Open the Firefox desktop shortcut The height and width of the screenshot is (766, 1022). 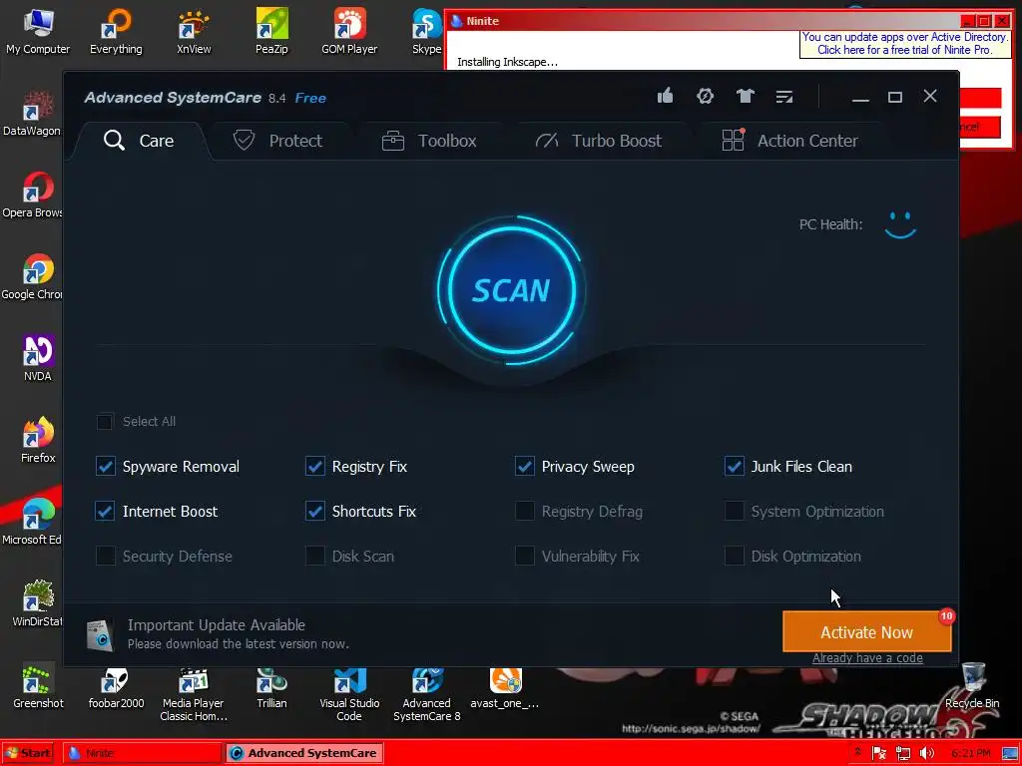[38, 441]
